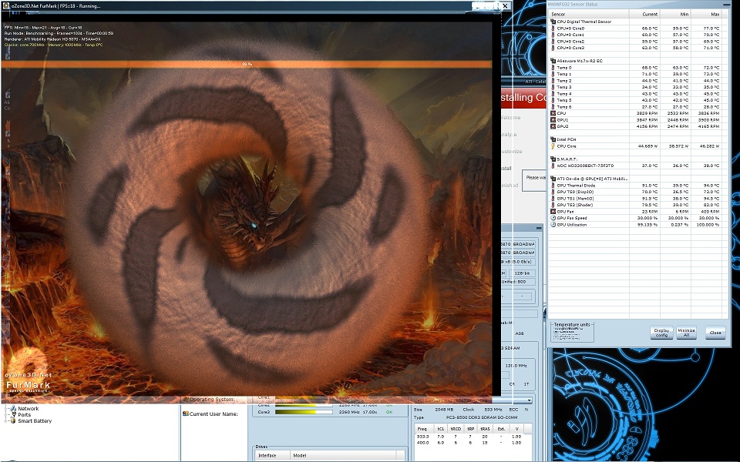This screenshot has height=462, width=740.
Task: Click thermometer icon next to Temp 1
Action: (553, 74)
